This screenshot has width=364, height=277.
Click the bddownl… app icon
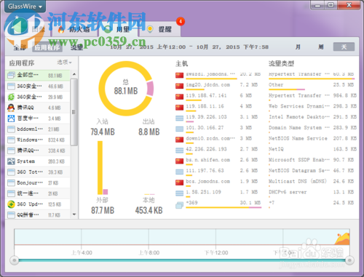click(x=11, y=129)
